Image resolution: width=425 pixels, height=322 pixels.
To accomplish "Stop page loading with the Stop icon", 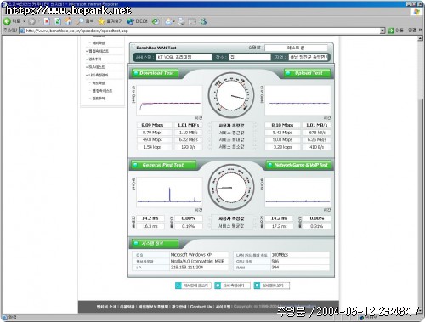I will (x=47, y=21).
